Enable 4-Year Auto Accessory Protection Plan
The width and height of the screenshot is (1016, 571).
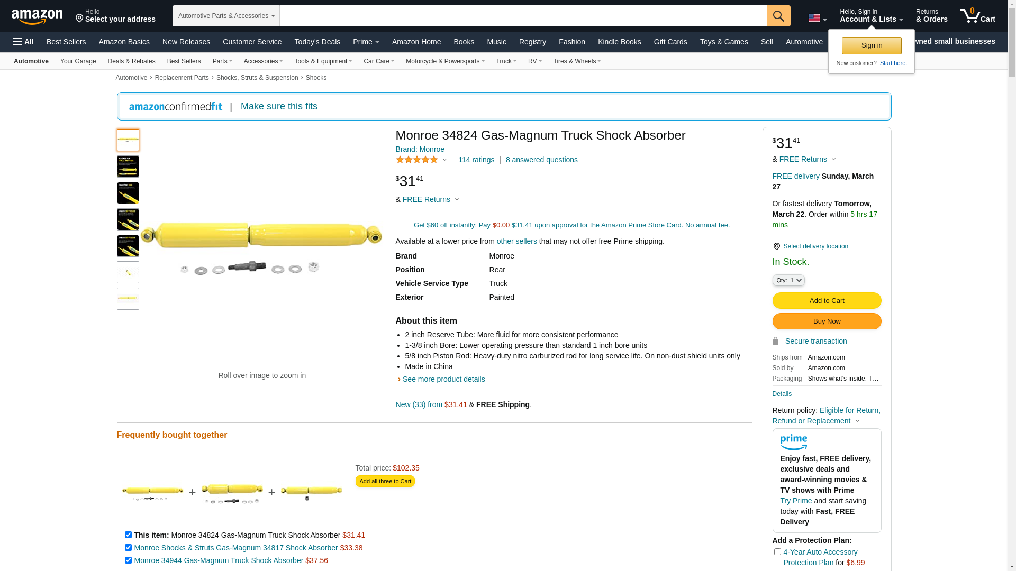pyautogui.click(x=777, y=552)
